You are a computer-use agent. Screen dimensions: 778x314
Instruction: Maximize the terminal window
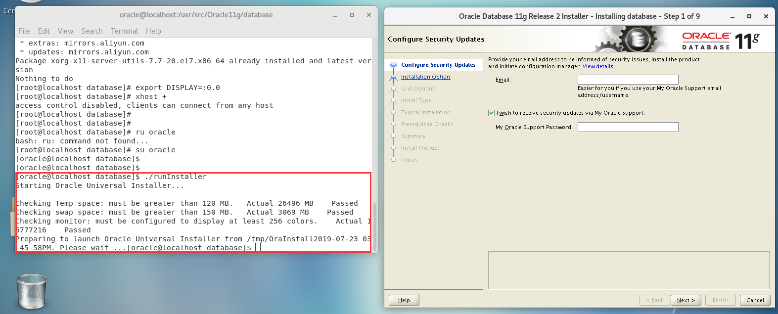coord(352,15)
